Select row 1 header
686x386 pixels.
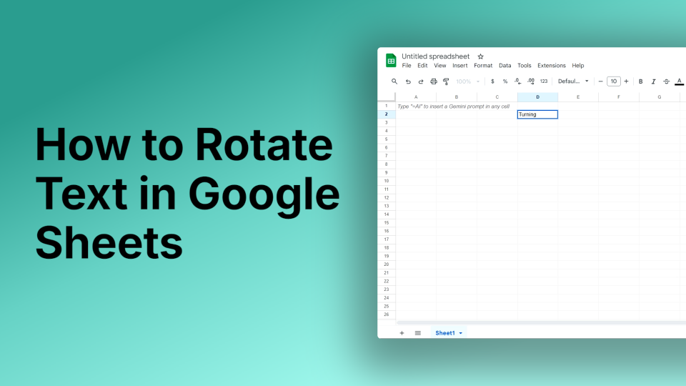[387, 106]
